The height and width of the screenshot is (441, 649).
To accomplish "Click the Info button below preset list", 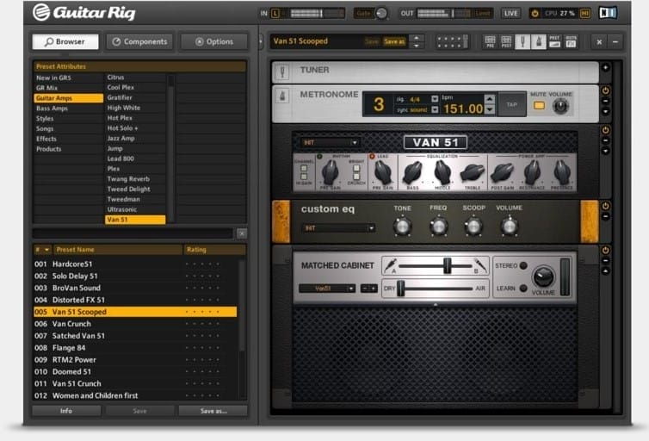I will [66, 411].
